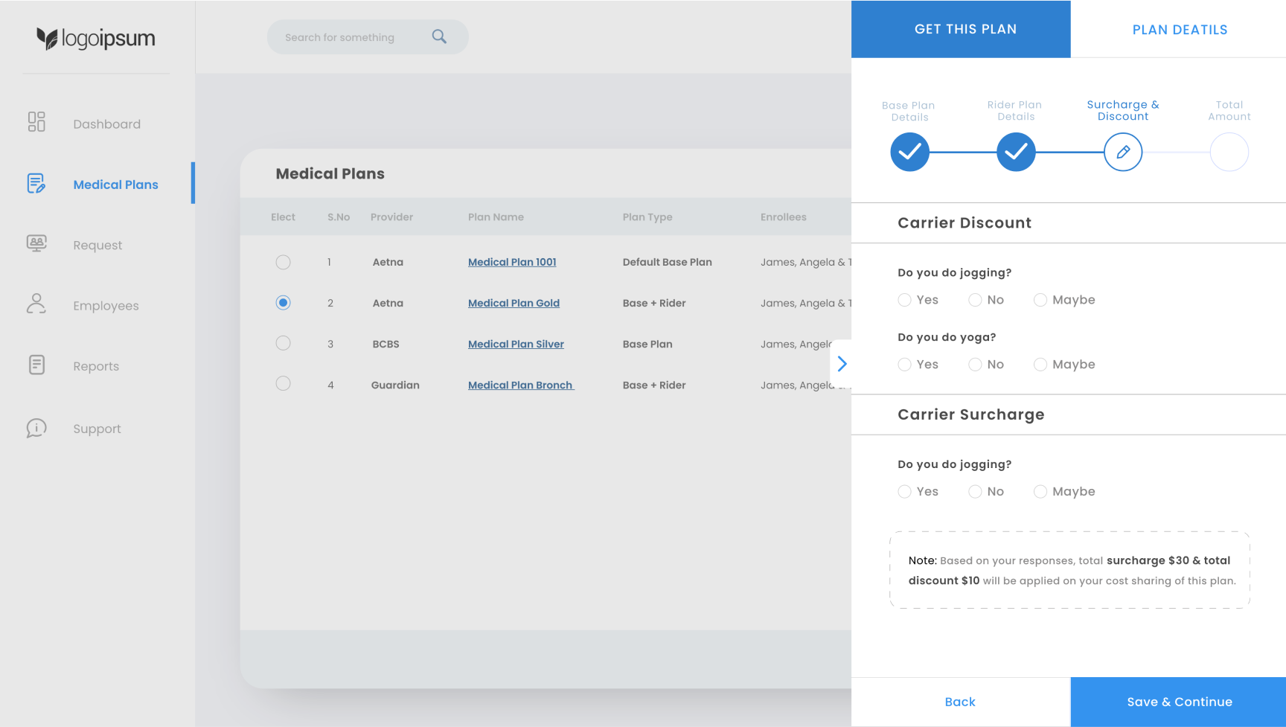The height and width of the screenshot is (727, 1286).
Task: Switch to the Plan Details tab
Action: 1179,30
